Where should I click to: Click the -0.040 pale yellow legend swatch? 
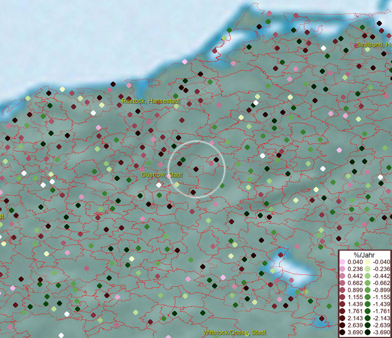point(367,262)
